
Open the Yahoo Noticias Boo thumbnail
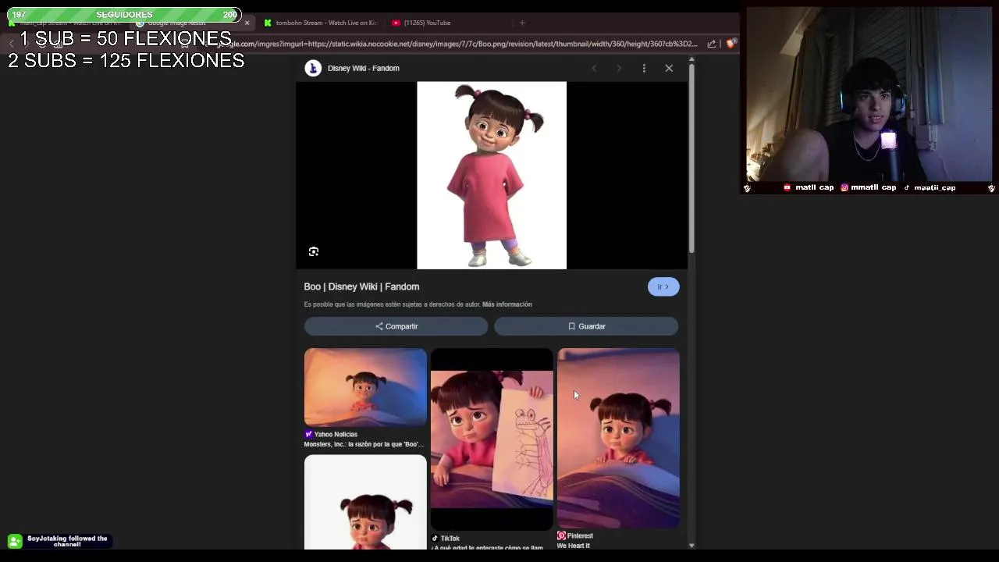365,387
